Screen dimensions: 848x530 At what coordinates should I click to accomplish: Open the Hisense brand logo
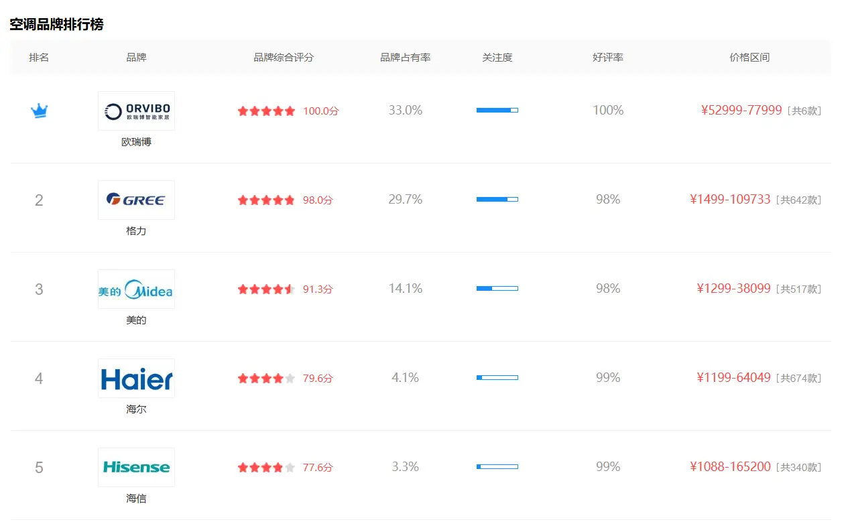click(136, 467)
